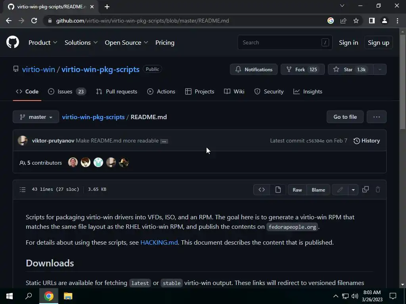Screen dimensions: 406x304
Task: Switch to the Code tab
Action: pyautogui.click(x=27, y=91)
